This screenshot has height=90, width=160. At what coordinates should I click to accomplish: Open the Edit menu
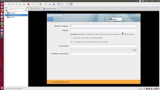9,4
